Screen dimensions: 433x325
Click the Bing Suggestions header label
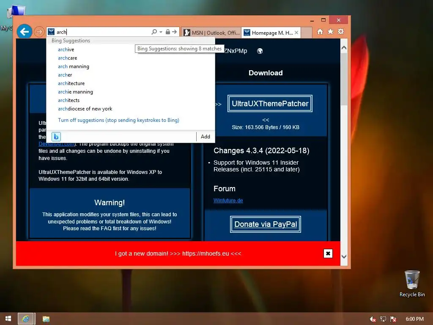(x=71, y=41)
